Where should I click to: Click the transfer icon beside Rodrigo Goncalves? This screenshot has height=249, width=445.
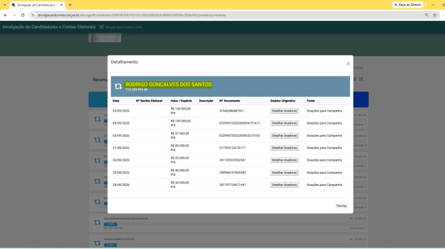118,86
